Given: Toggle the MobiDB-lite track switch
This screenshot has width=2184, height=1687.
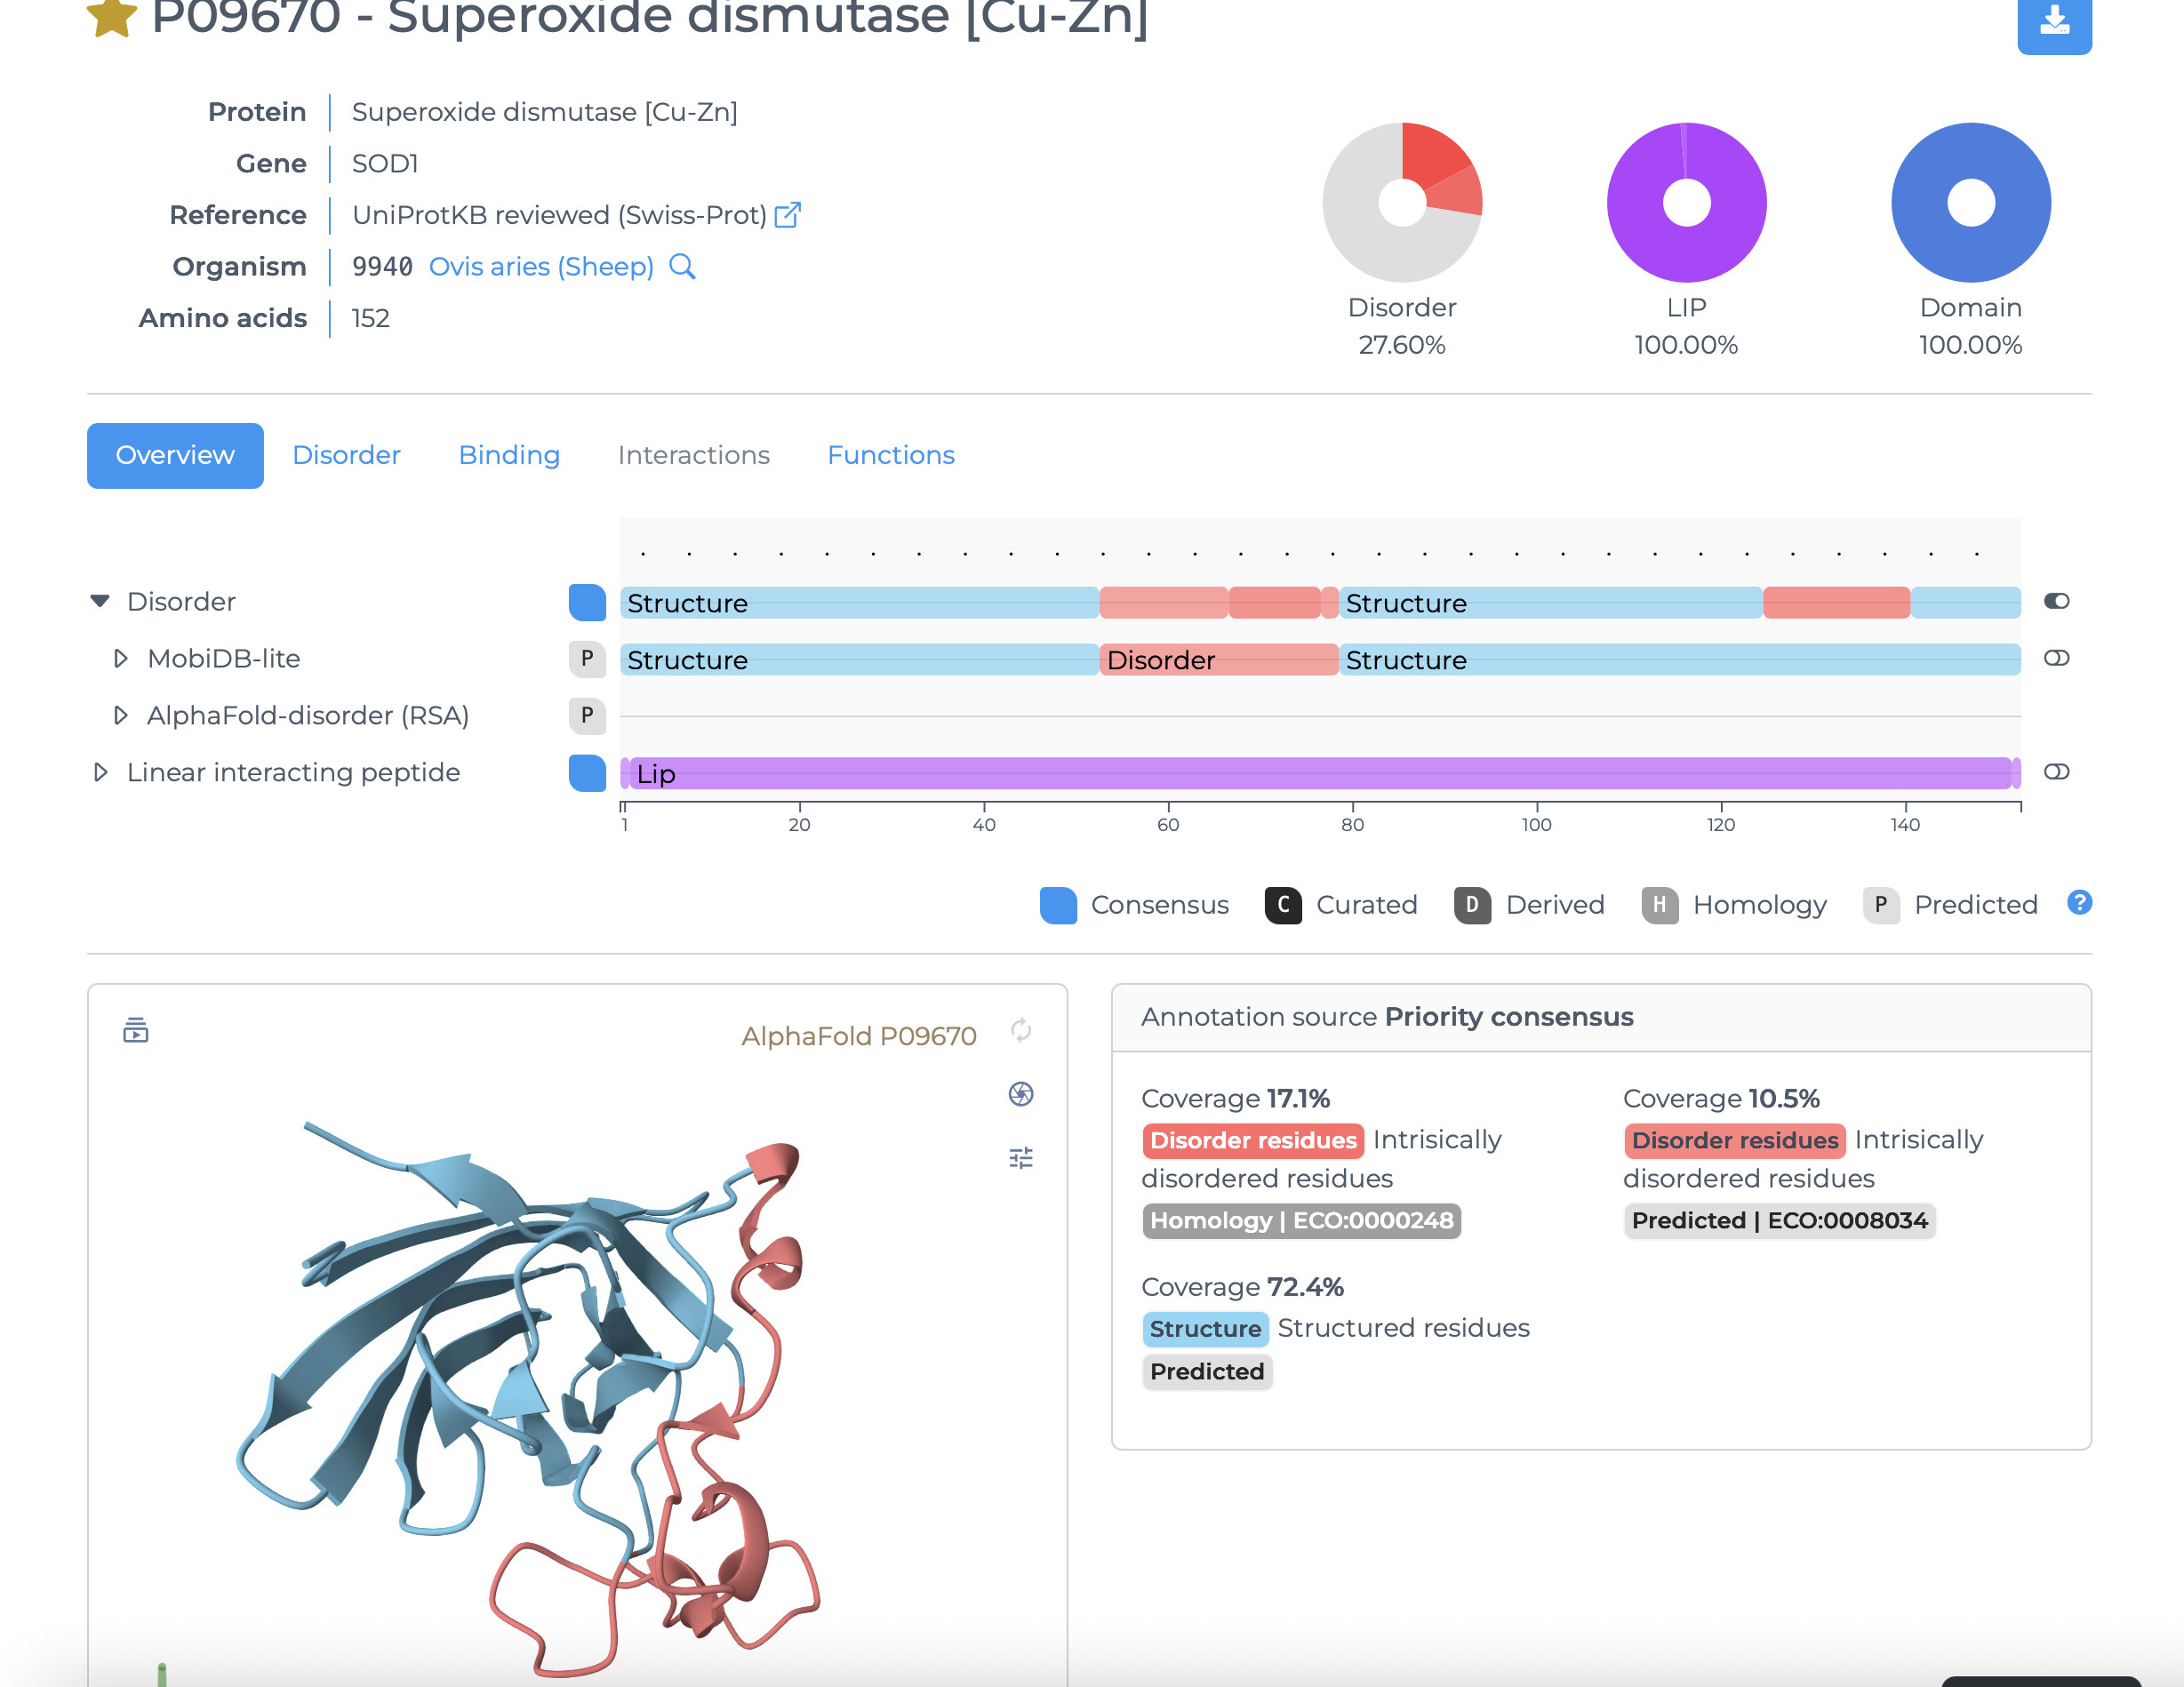Looking at the screenshot, I should (2056, 658).
